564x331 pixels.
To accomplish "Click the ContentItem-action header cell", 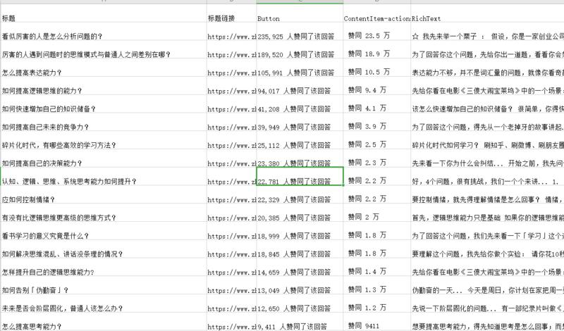I will [x=376, y=18].
